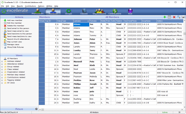Click the horizontal scrollbar right arrow
The height and width of the screenshot is (114, 186).
(182, 110)
